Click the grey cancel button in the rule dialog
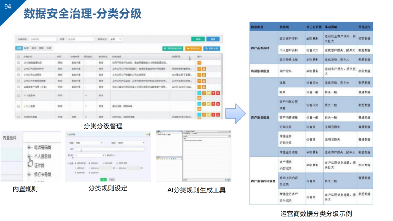 [112, 180]
